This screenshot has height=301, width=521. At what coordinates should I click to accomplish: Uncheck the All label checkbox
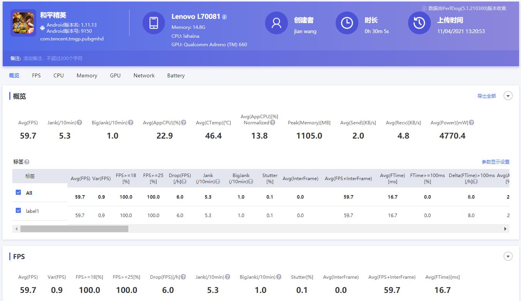18,192
